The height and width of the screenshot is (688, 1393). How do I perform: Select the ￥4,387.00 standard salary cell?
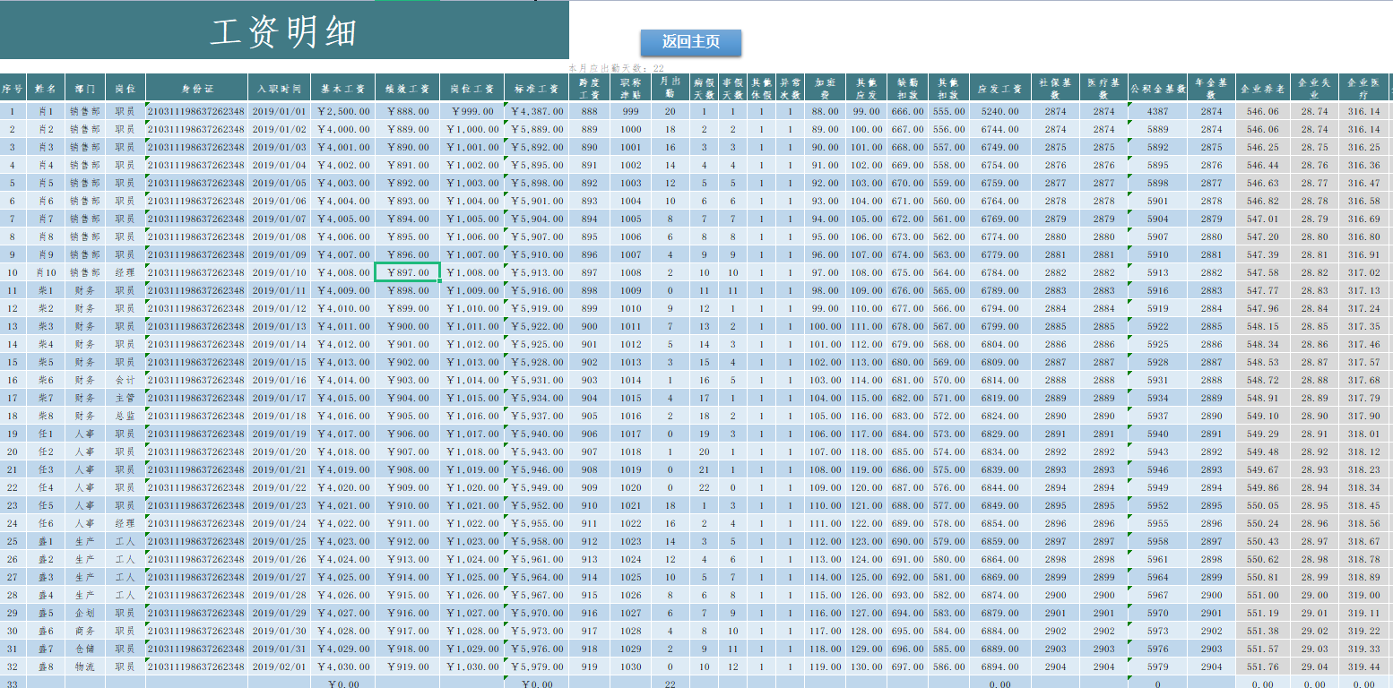(537, 112)
